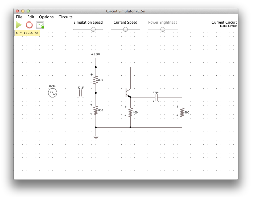This screenshot has width=256, height=197.
Task: Click the Blank Circuit name text
Action: [228, 26]
